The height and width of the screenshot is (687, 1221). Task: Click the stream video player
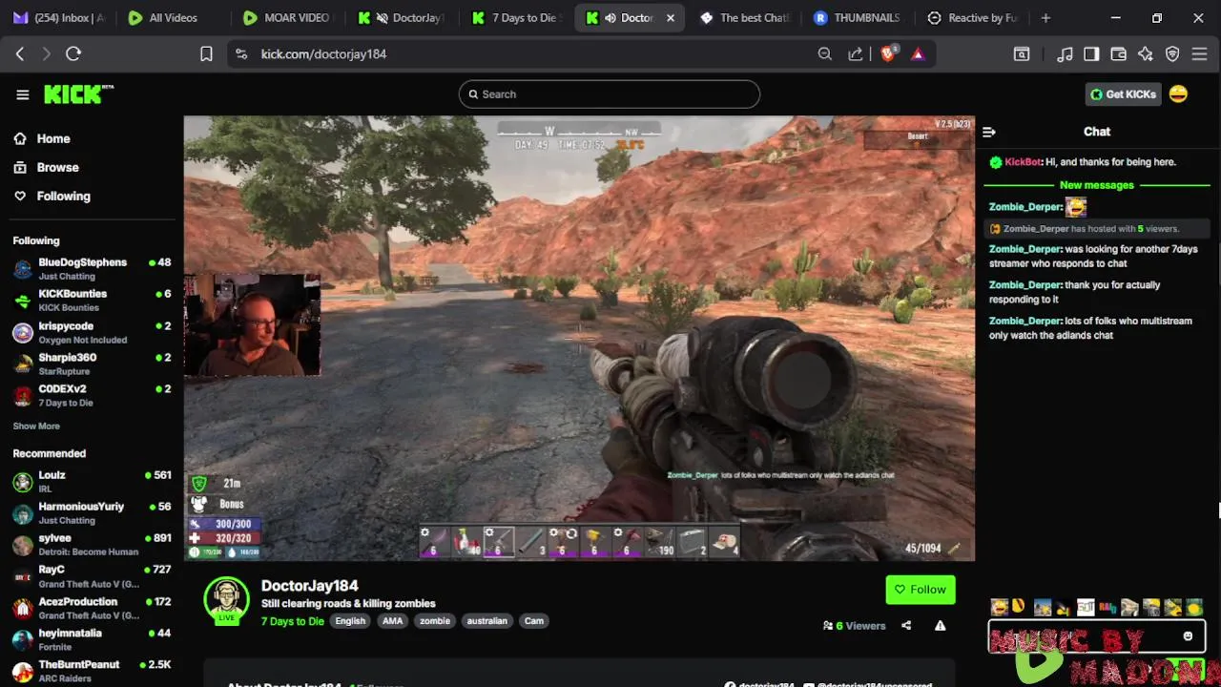tap(579, 338)
